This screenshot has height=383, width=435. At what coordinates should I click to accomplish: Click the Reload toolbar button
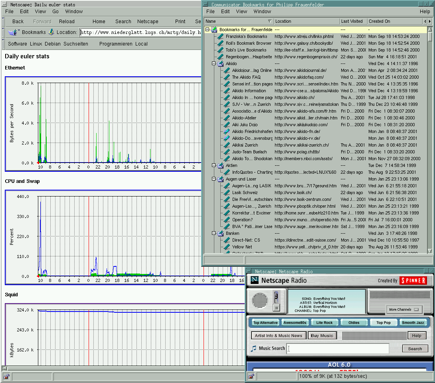(67, 22)
